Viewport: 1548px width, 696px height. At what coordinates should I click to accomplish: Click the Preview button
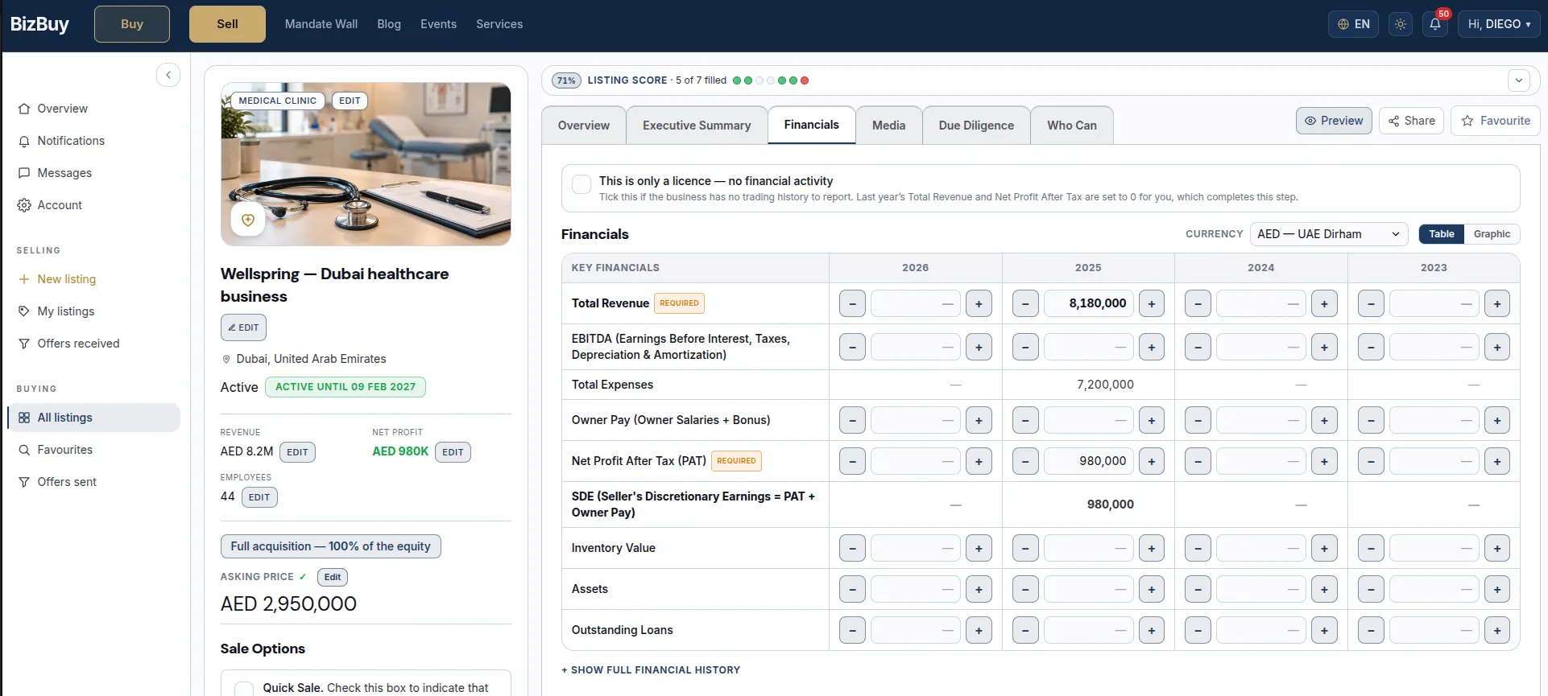[x=1334, y=121]
